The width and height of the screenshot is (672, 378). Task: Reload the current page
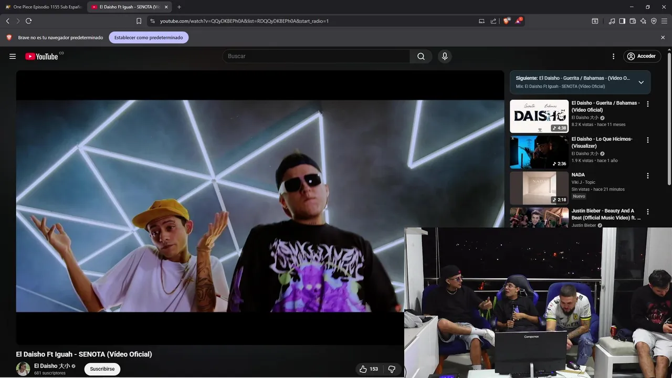[x=29, y=21]
